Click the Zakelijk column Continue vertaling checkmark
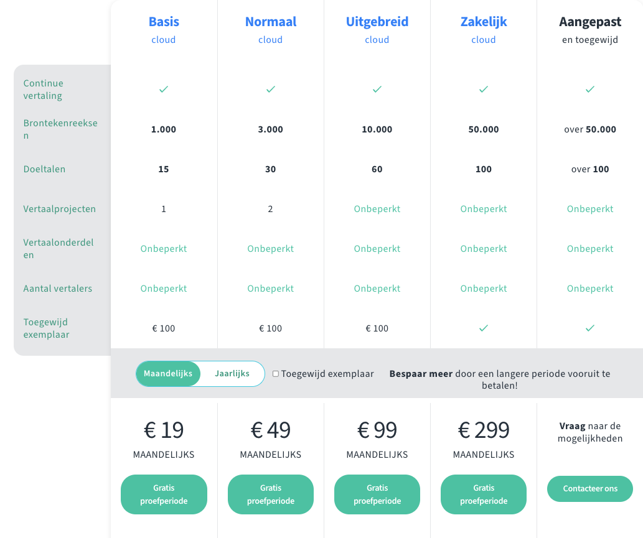 point(484,90)
